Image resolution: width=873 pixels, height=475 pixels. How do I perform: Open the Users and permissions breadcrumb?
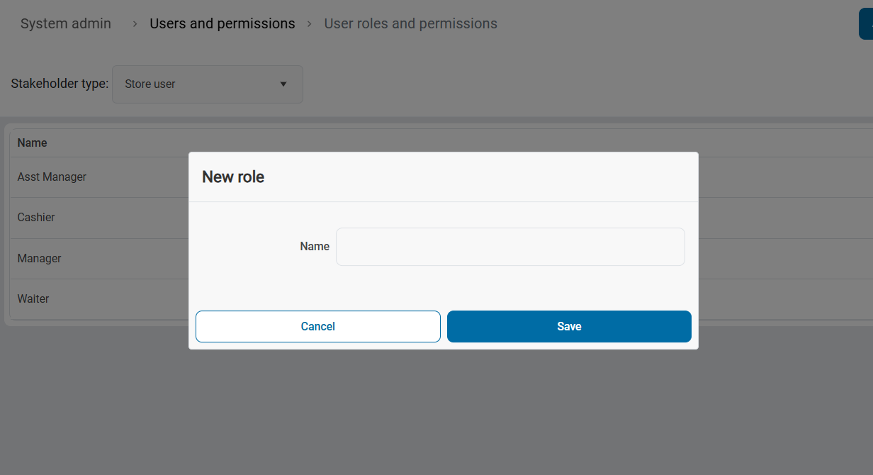pos(222,24)
